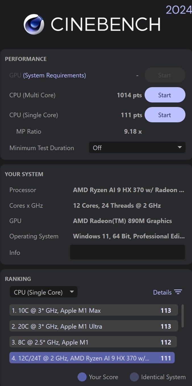Click the Identical System legend dot
Viewport: 192px width, 386px height.
134,377
